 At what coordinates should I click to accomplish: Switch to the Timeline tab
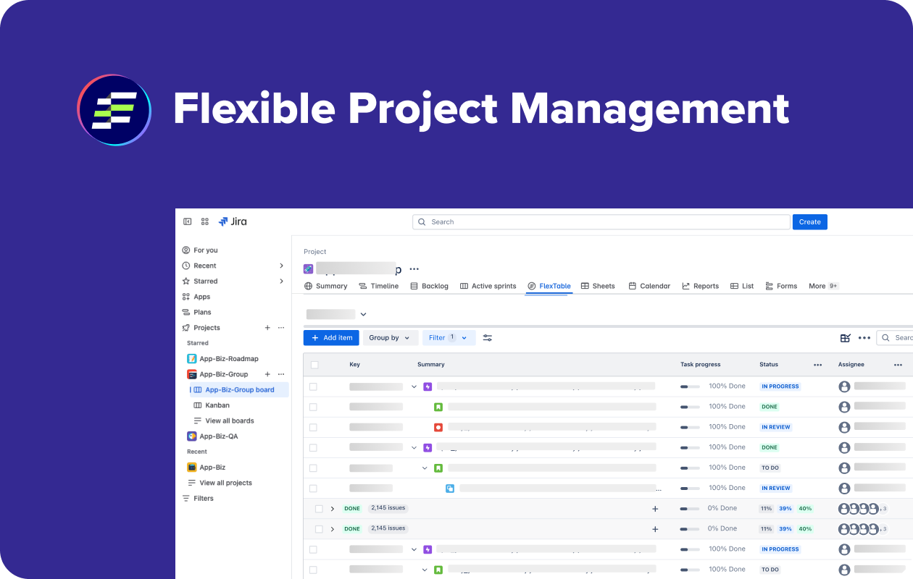(x=378, y=286)
